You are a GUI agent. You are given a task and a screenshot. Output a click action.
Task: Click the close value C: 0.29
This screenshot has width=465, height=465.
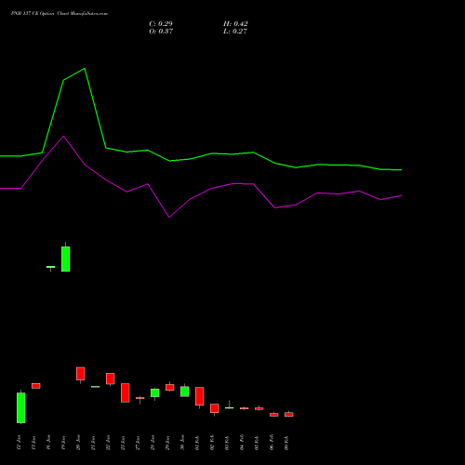point(161,24)
